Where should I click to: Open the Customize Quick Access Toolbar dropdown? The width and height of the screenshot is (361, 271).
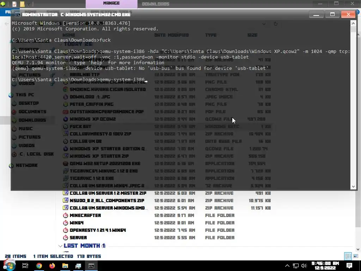point(29,4)
